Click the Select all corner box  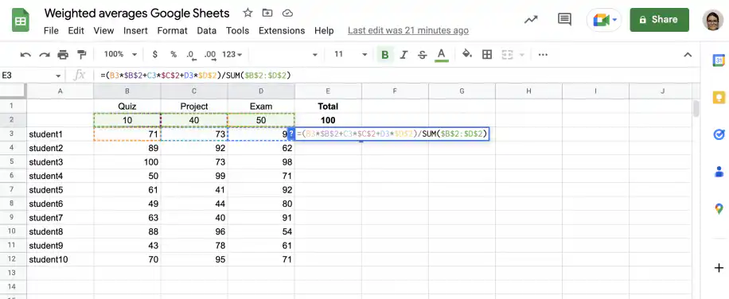13,91
